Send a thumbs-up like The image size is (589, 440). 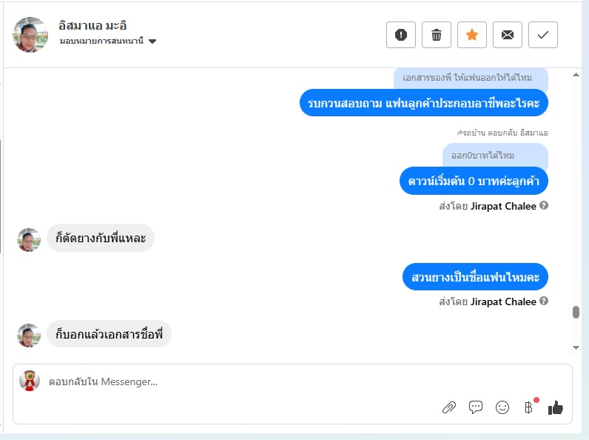pyautogui.click(x=556, y=407)
